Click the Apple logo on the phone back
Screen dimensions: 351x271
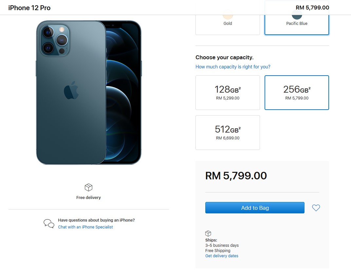pos(71,90)
